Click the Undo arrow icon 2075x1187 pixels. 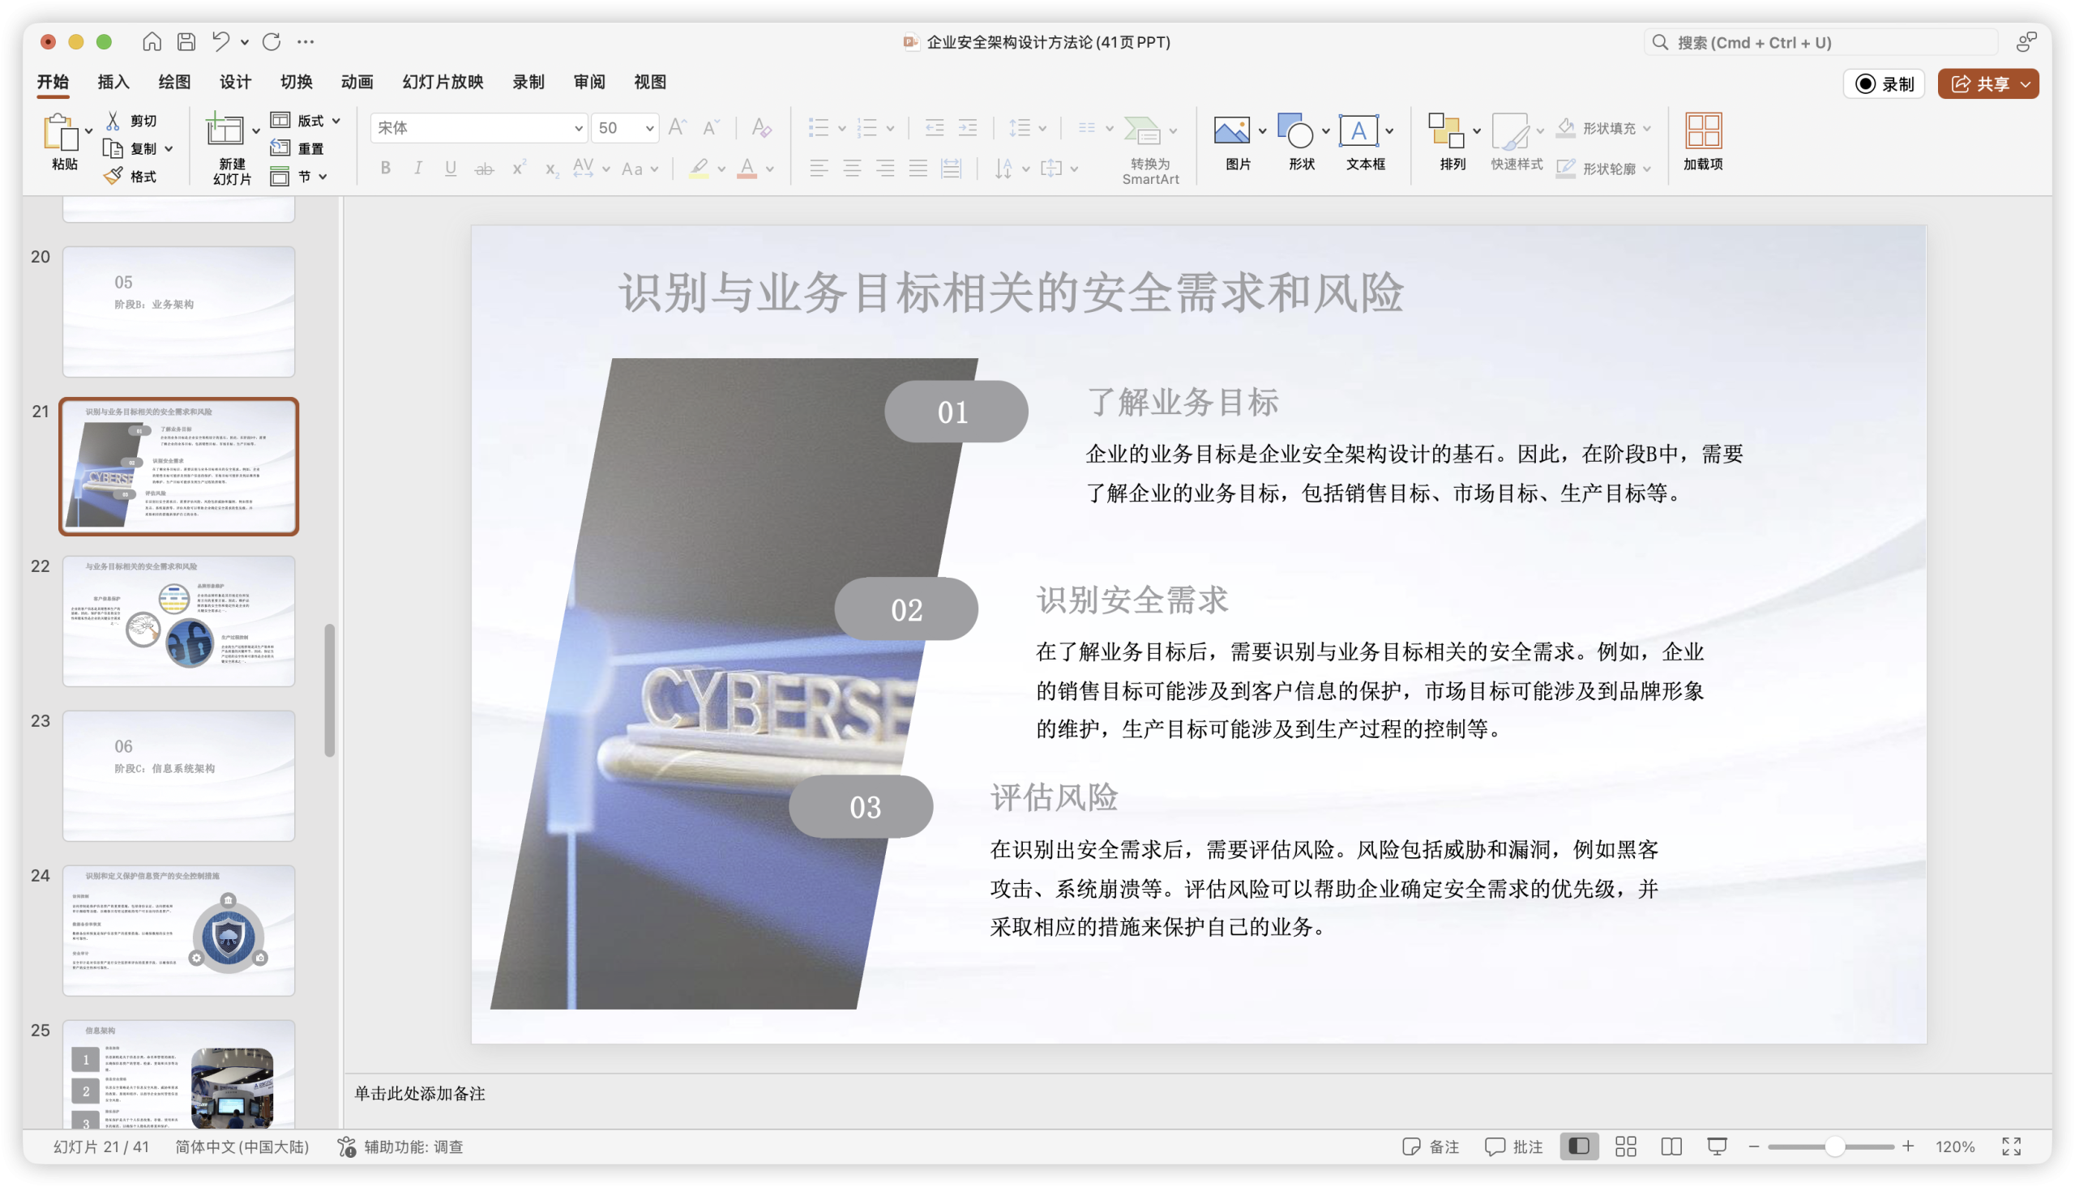pyautogui.click(x=221, y=41)
